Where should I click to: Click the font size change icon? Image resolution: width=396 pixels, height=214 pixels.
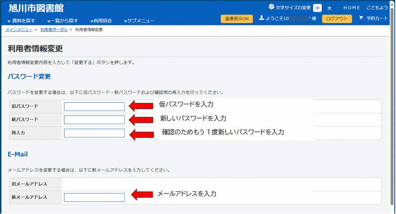(271, 7)
